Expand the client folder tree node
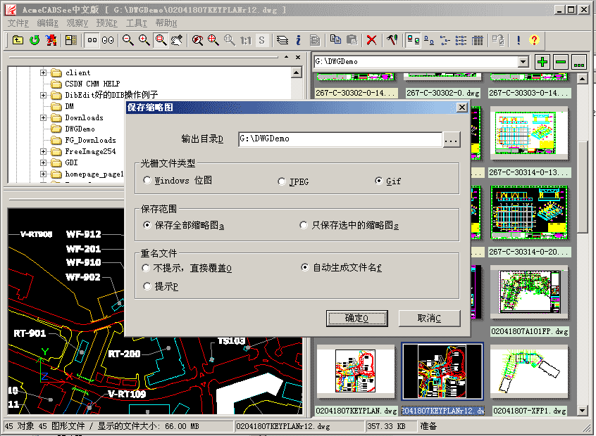Viewport: 596px width, 436px height. click(x=44, y=72)
